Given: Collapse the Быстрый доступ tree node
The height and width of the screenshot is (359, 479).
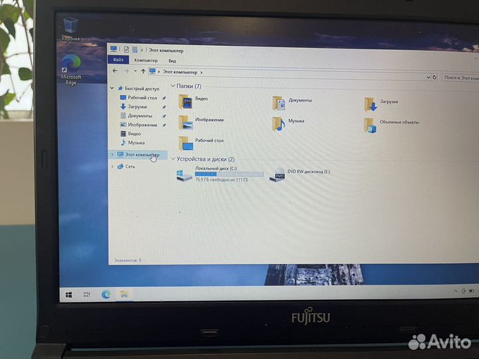Looking at the screenshot, I should pyautogui.click(x=112, y=88).
